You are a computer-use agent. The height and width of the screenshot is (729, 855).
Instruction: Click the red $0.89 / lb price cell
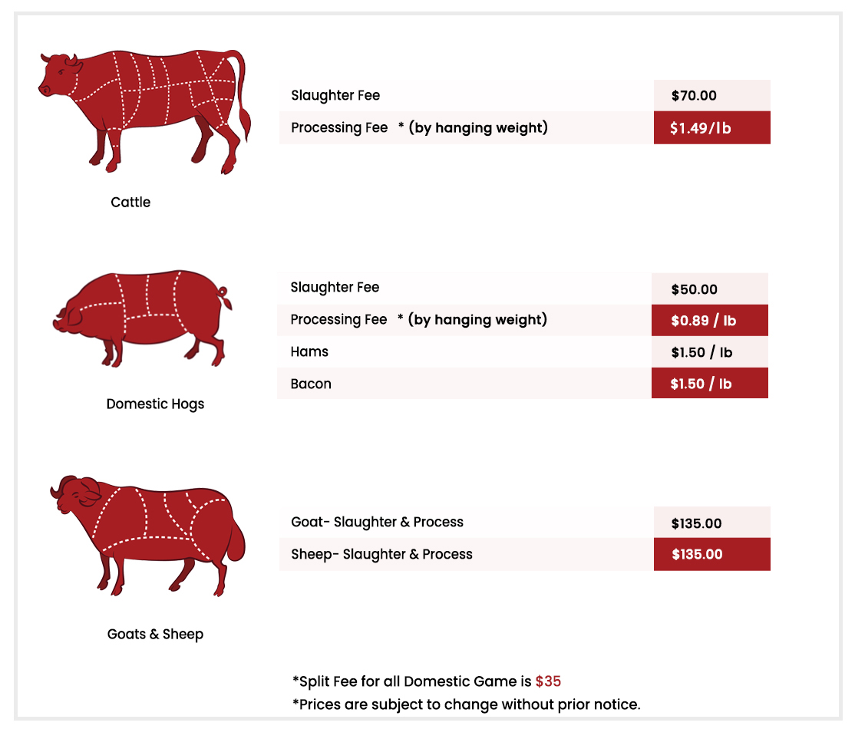[709, 320]
